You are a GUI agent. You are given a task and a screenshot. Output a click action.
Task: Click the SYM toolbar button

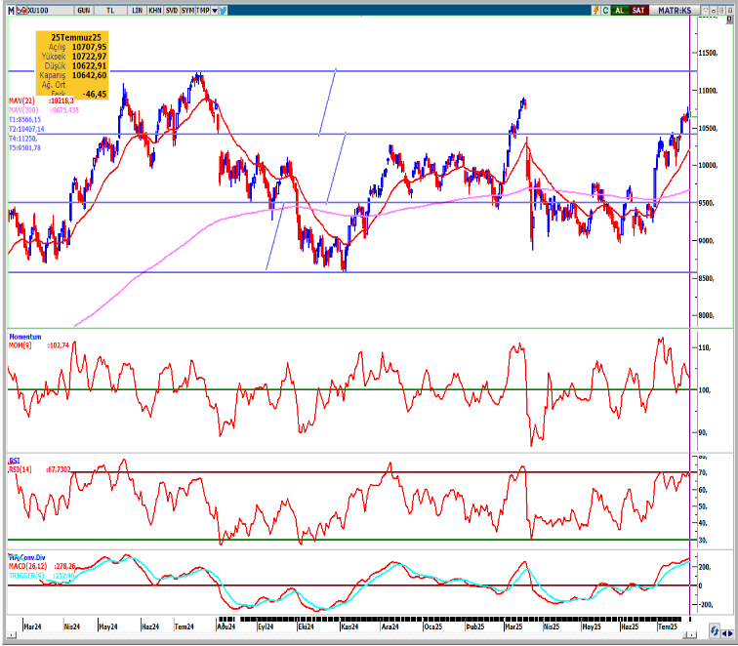(187, 11)
